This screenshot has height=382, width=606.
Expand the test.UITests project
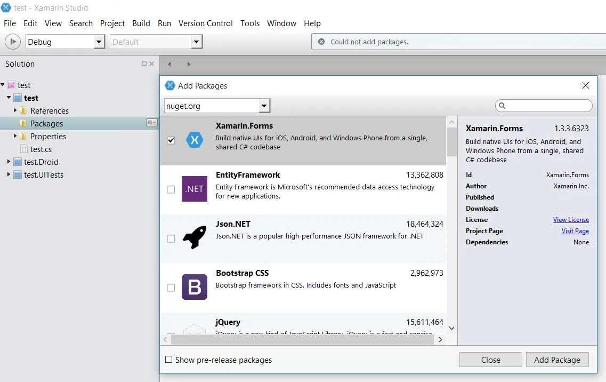(x=9, y=174)
